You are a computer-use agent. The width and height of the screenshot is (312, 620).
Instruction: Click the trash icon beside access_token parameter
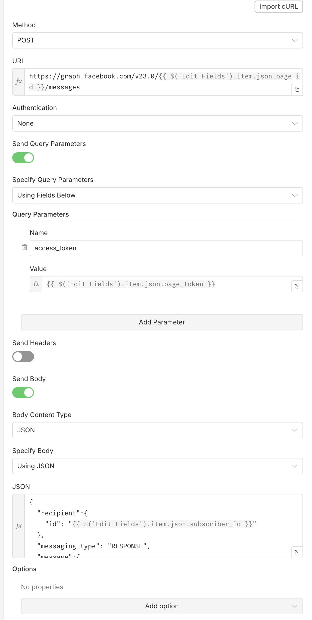25,247
